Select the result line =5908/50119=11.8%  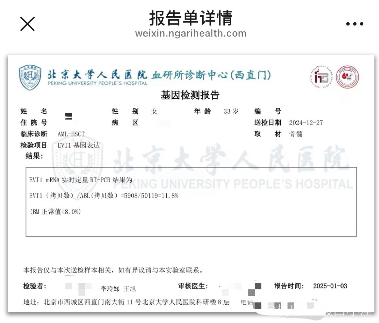[x=104, y=195]
